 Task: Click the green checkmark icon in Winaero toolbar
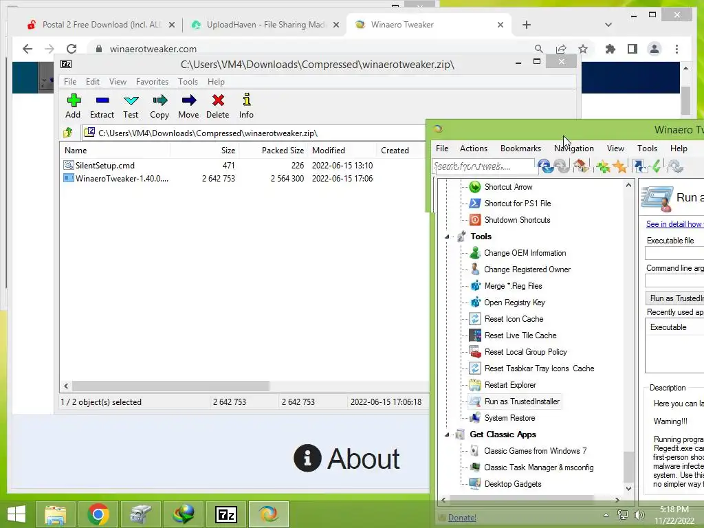(x=656, y=166)
